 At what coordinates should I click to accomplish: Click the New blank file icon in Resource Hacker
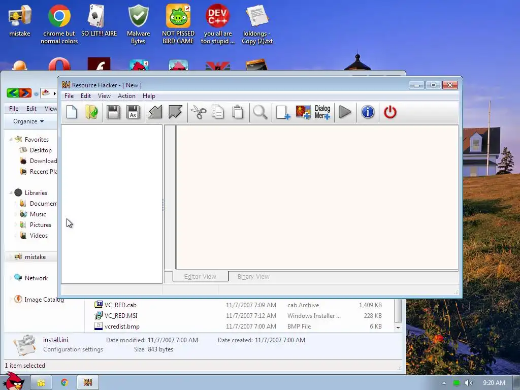(x=72, y=112)
